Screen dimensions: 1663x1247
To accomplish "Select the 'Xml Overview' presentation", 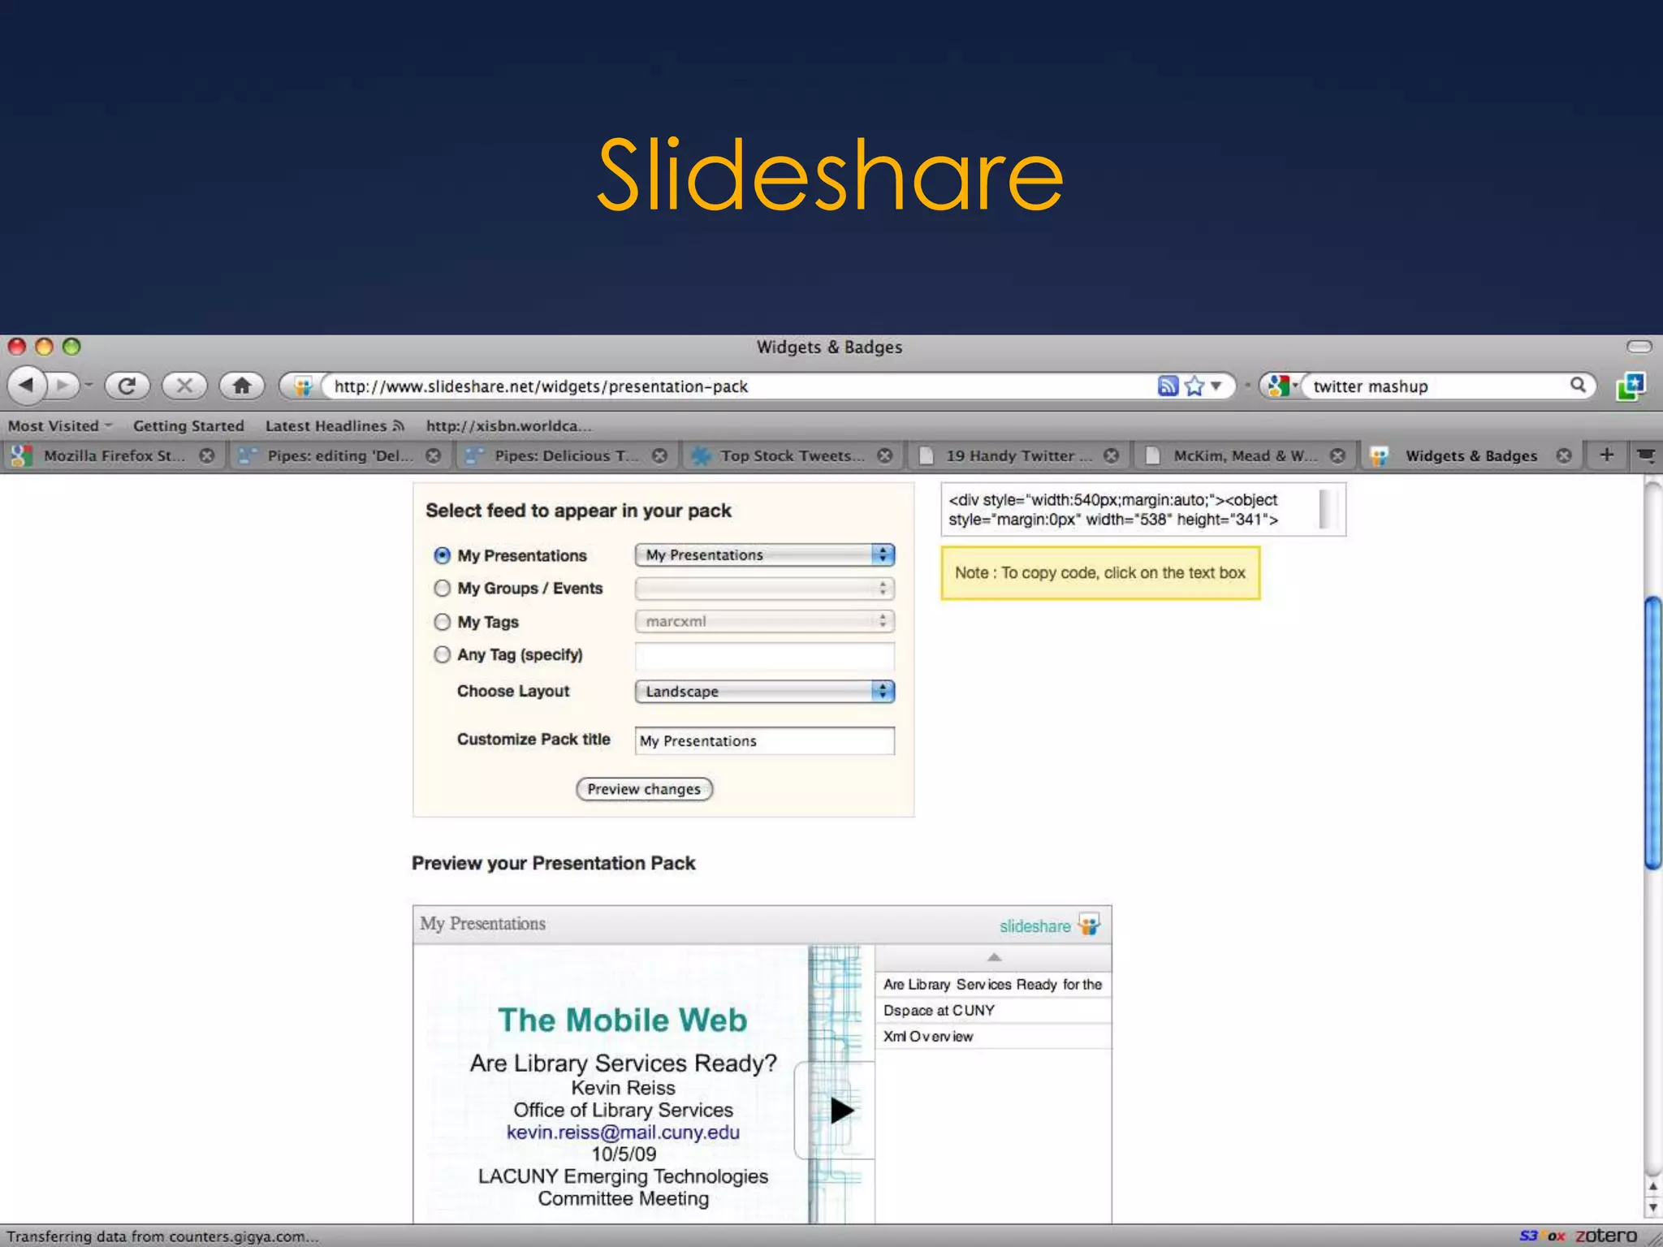I will click(x=992, y=1036).
